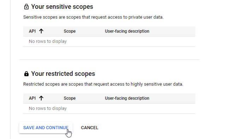240x139 pixels.
Task: Click the Your sensitive scopes heading
Action: (x=62, y=7)
